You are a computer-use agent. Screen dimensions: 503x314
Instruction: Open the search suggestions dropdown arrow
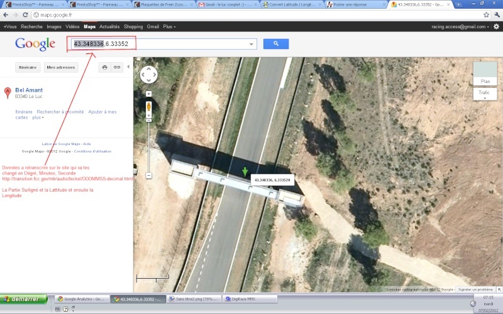251,44
